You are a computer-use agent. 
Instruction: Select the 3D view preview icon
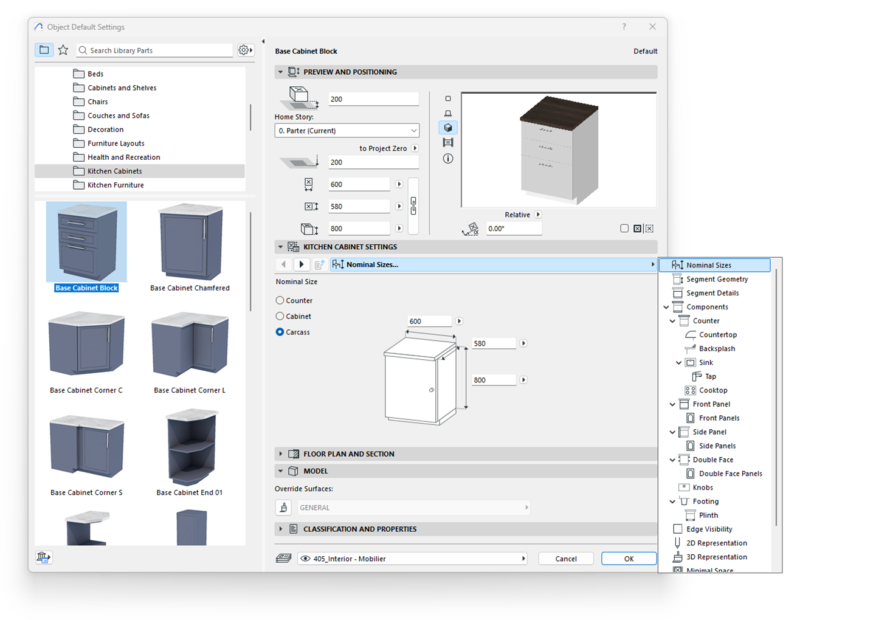tap(448, 128)
